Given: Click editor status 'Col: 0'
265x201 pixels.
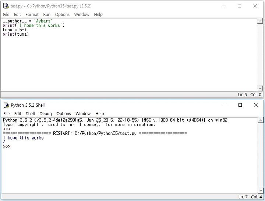Looking at the screenshot, I should coord(256,95).
